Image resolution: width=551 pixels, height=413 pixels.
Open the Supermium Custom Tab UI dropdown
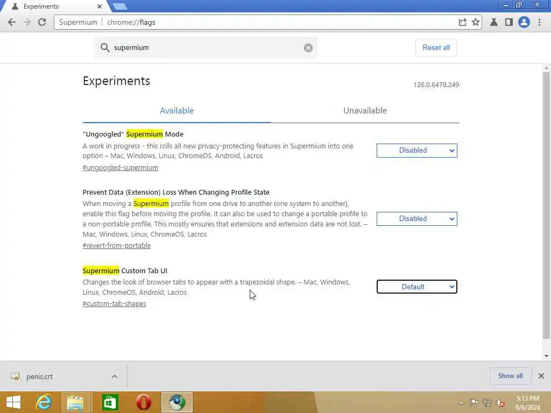[417, 287]
